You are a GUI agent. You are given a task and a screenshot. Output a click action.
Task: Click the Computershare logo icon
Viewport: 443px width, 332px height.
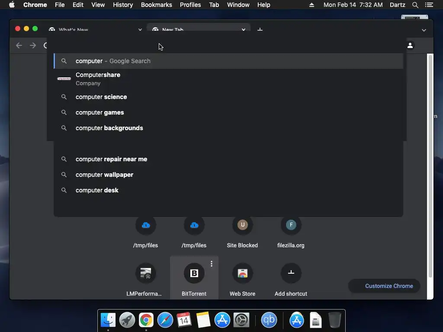click(x=64, y=79)
